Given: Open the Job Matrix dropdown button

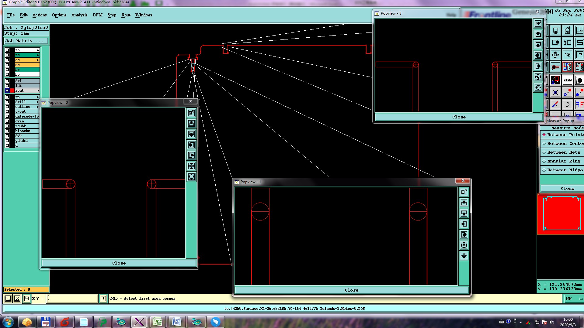Looking at the screenshot, I should point(26,41).
